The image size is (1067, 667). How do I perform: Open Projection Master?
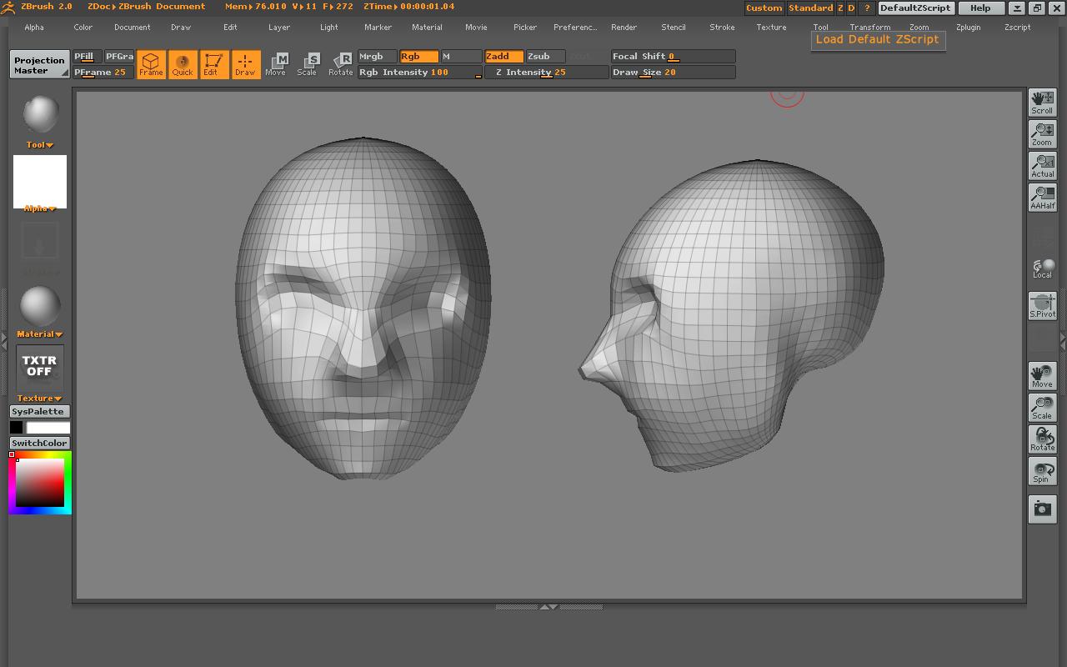[x=38, y=64]
